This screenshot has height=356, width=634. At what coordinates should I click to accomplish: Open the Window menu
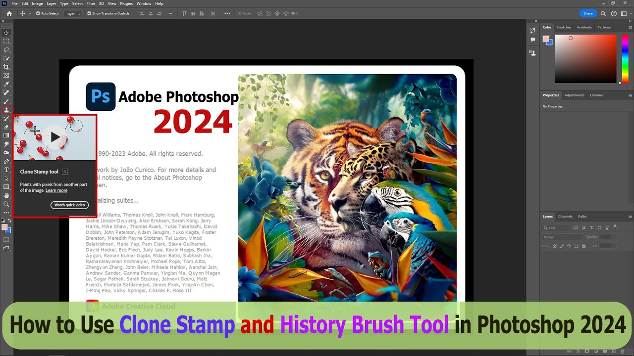[144, 3]
